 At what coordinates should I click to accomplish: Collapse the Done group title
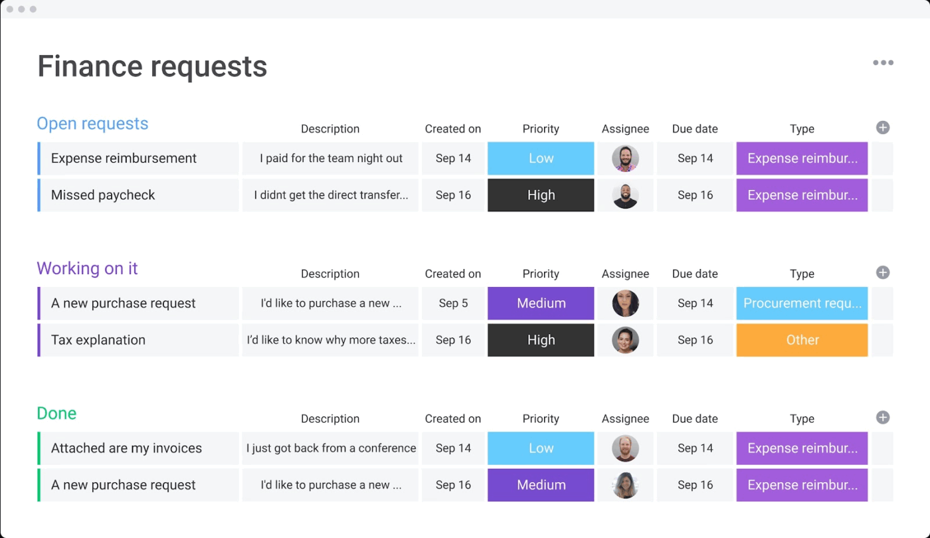coord(56,414)
